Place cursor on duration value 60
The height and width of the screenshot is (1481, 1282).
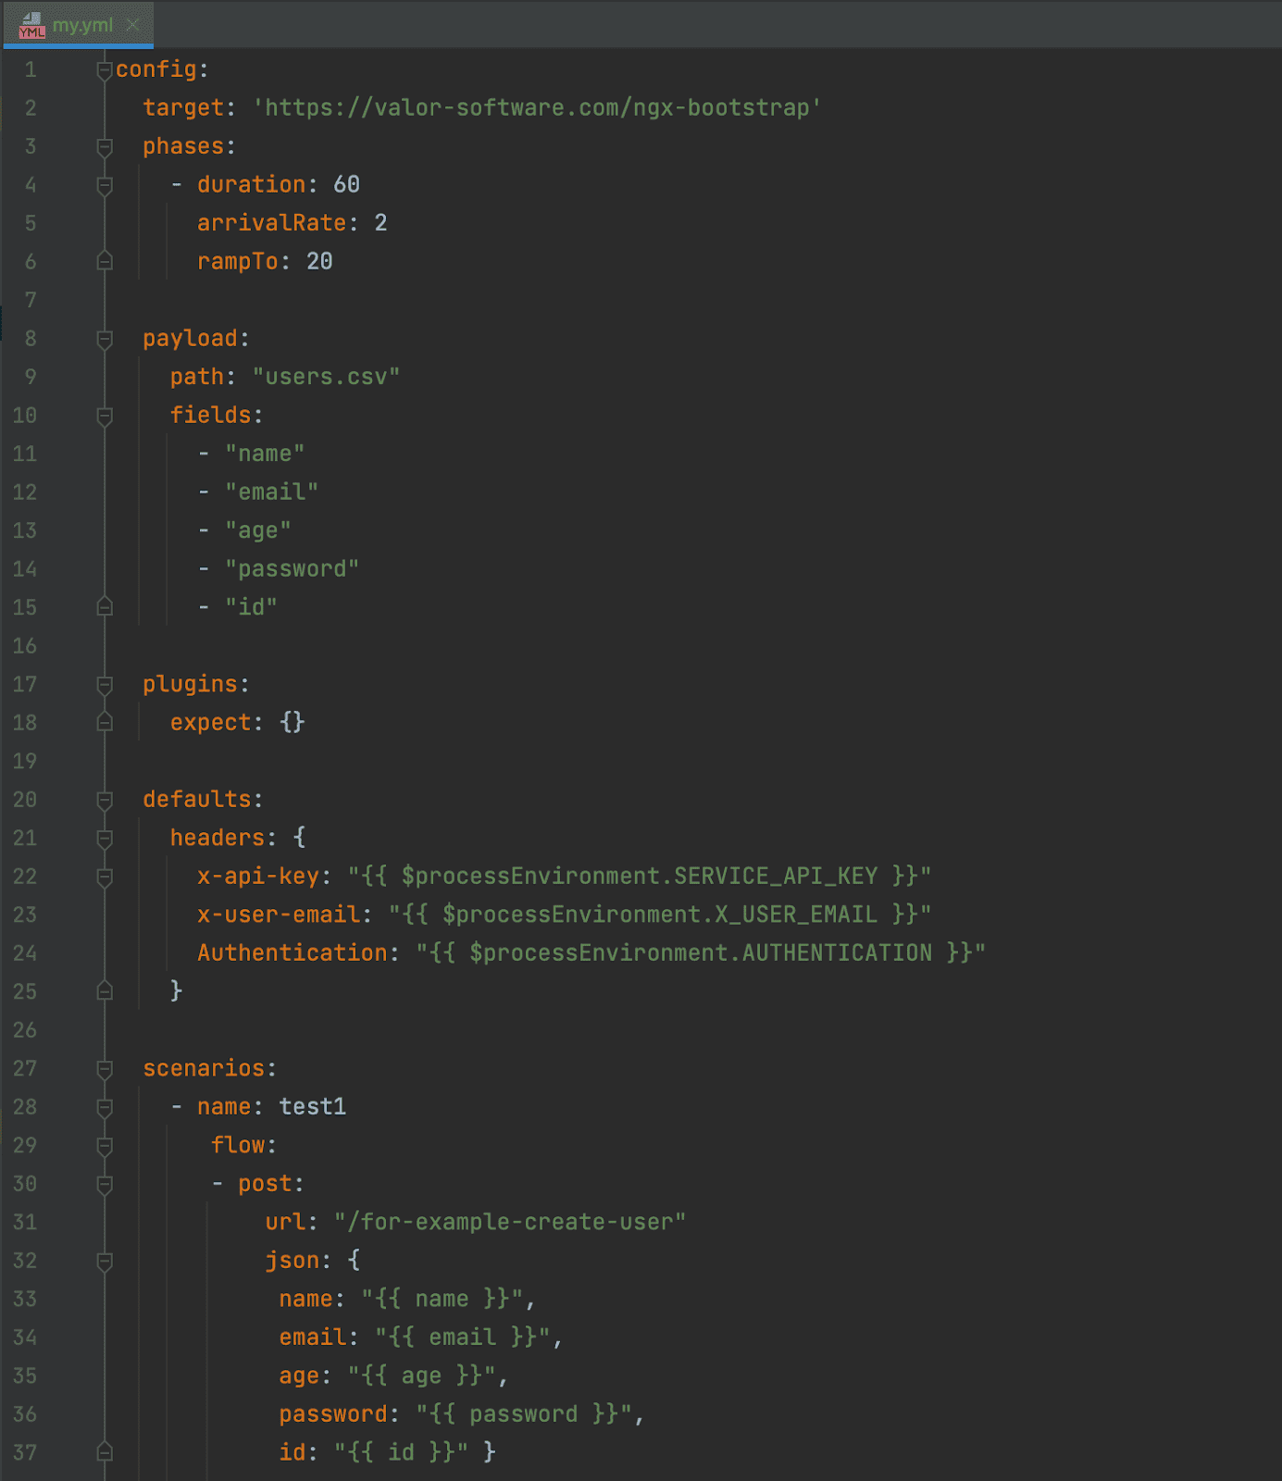pyautogui.click(x=346, y=185)
